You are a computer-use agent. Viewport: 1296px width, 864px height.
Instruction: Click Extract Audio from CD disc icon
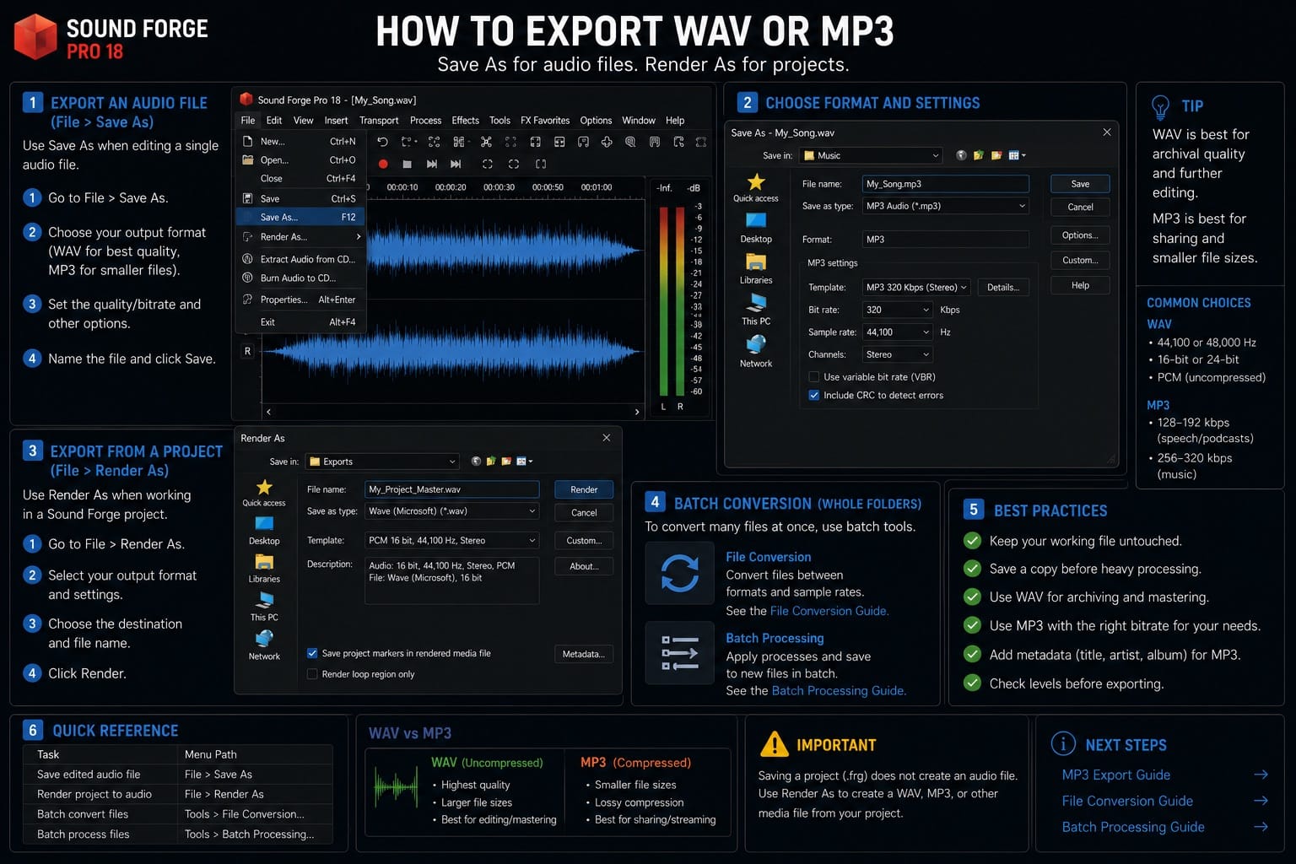click(247, 259)
